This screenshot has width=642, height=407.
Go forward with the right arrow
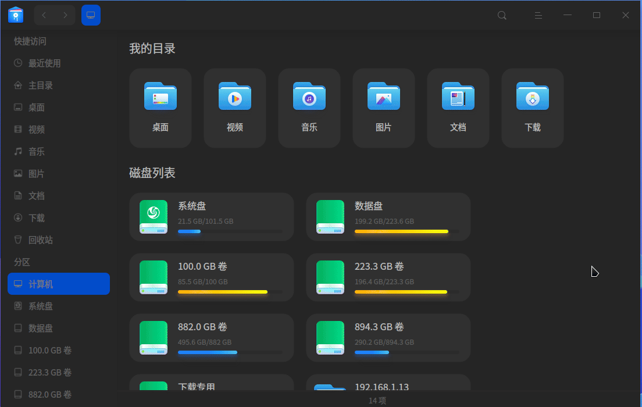tap(65, 15)
